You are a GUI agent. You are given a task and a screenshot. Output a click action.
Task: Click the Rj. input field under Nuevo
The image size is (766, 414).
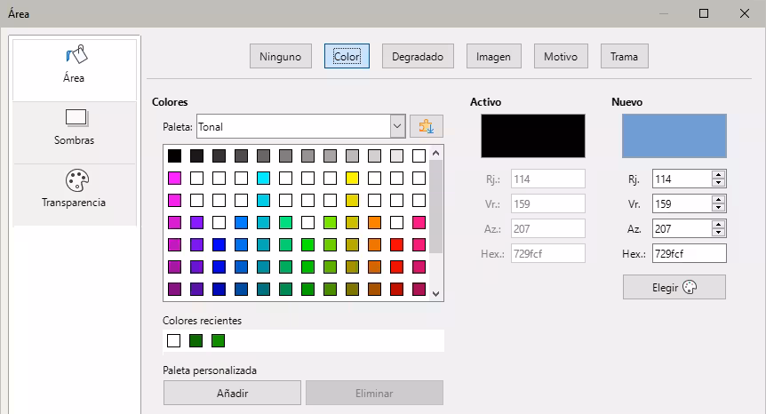coord(682,179)
